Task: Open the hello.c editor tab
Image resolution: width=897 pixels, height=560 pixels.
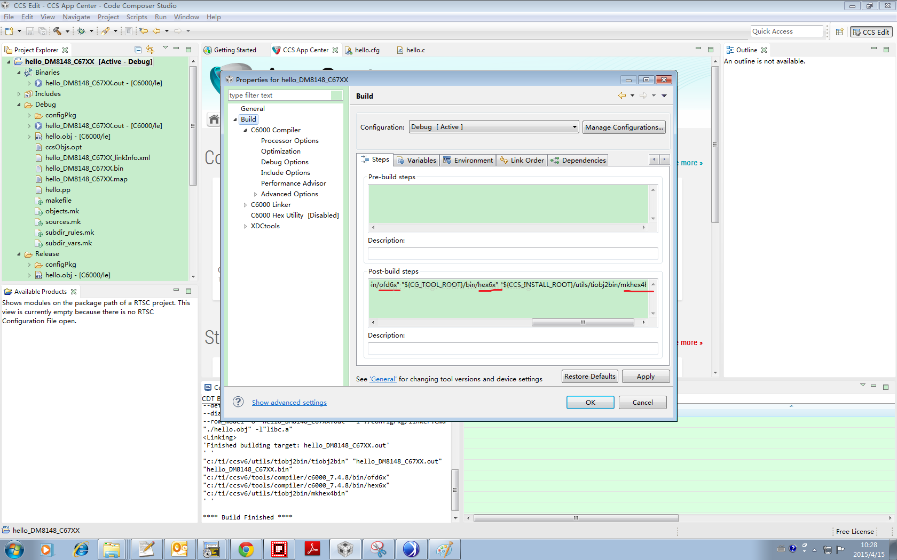Action: point(411,50)
